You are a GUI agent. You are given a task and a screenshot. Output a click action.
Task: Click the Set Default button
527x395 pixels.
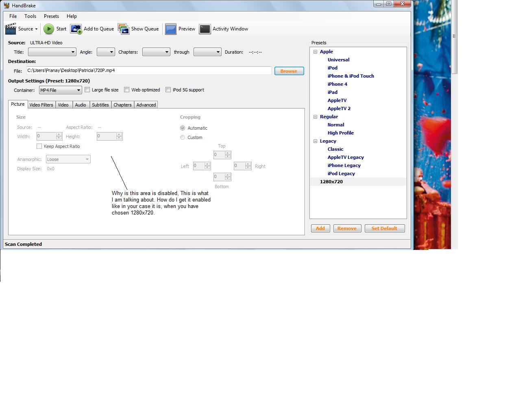385,228
